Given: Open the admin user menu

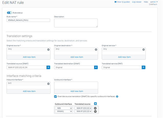Looking at the screenshot, I should [154, 2].
